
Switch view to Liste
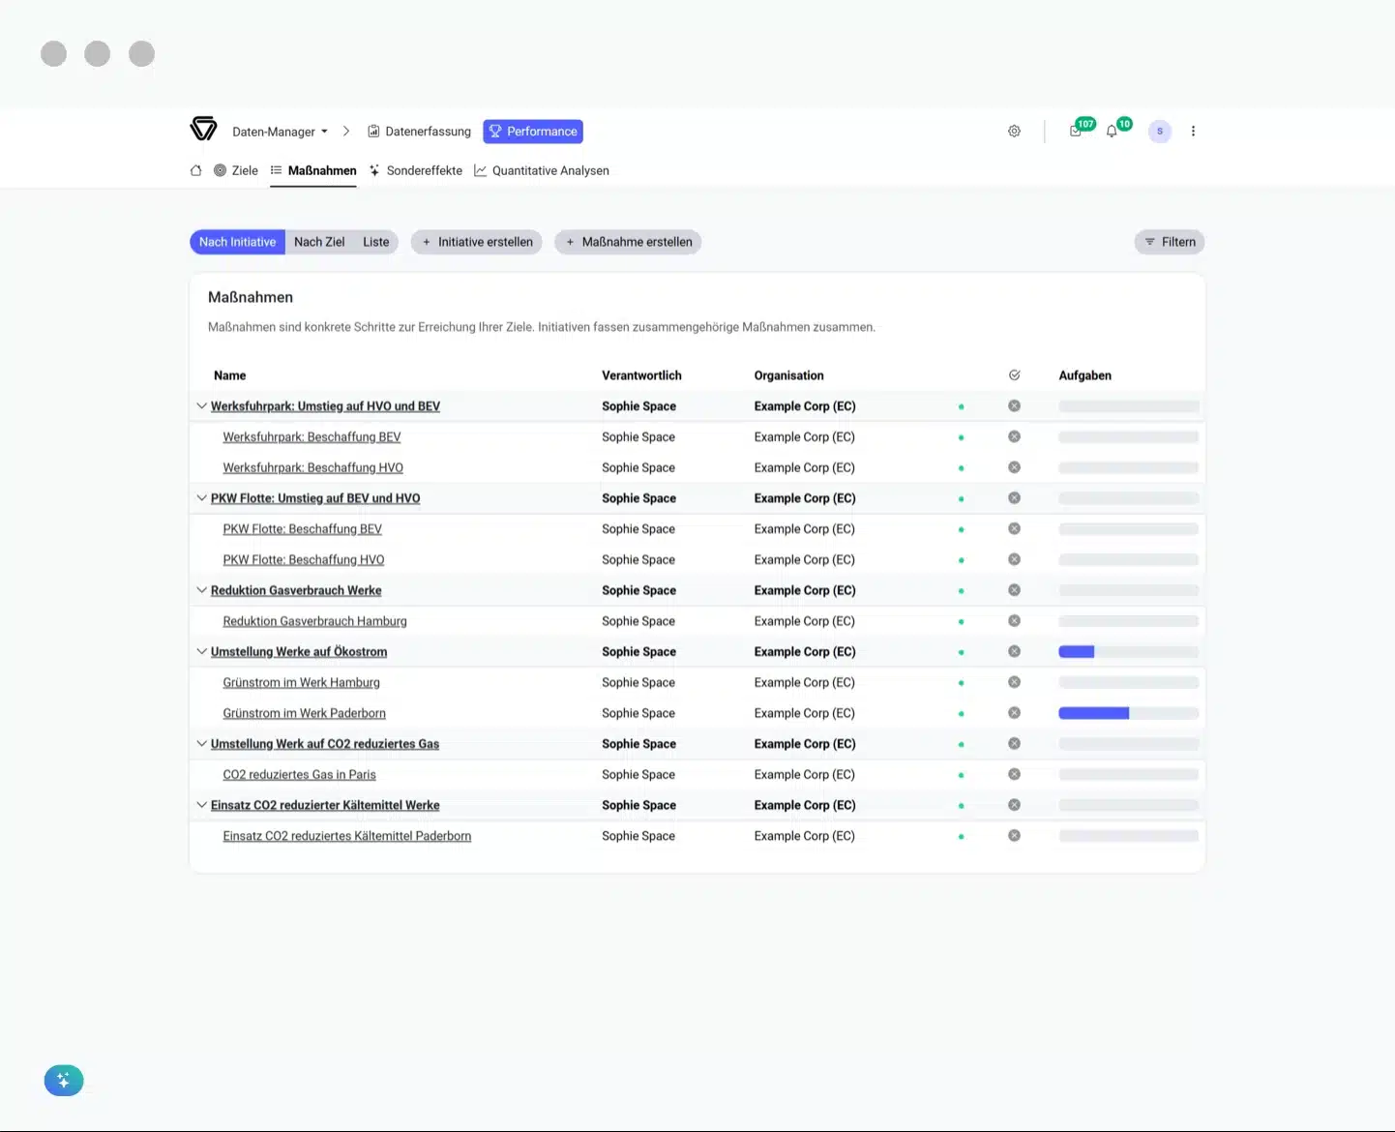(376, 242)
